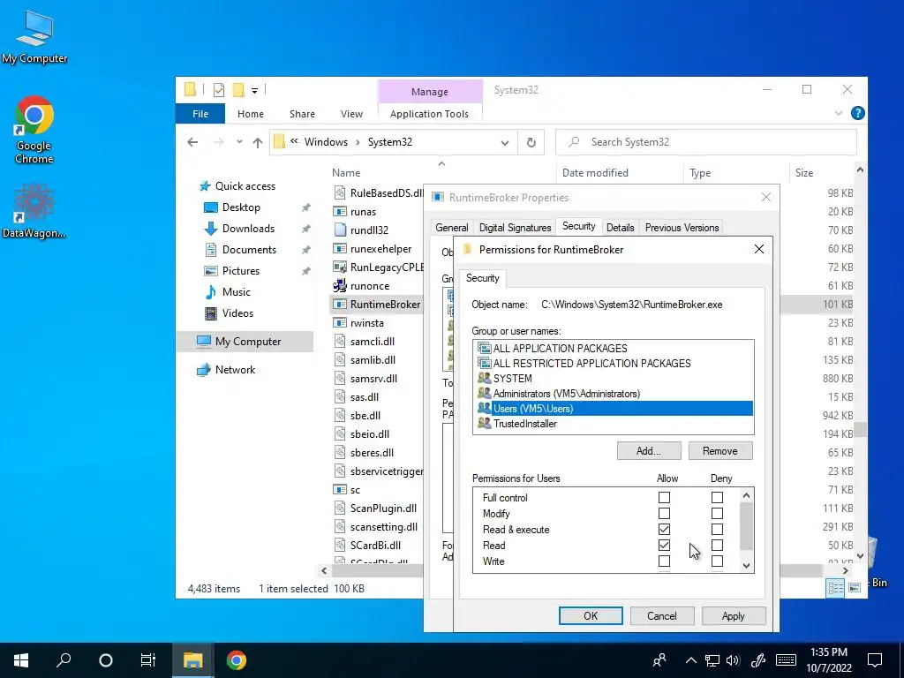The height and width of the screenshot is (678, 904).
Task: Cancel the Permissions dialog
Action: [662, 615]
